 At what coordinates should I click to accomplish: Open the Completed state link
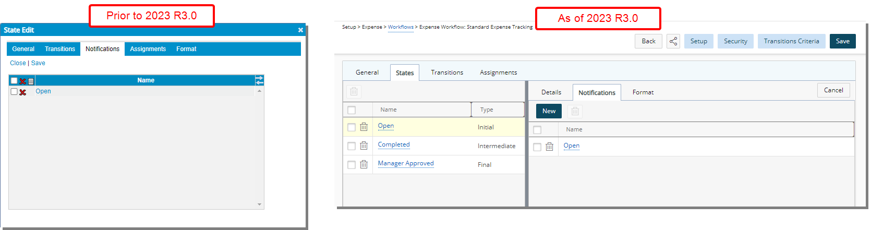pos(394,144)
